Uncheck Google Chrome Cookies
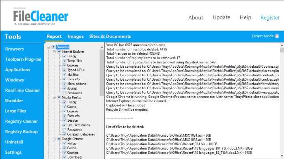The image size is (284, 159). [64, 153]
